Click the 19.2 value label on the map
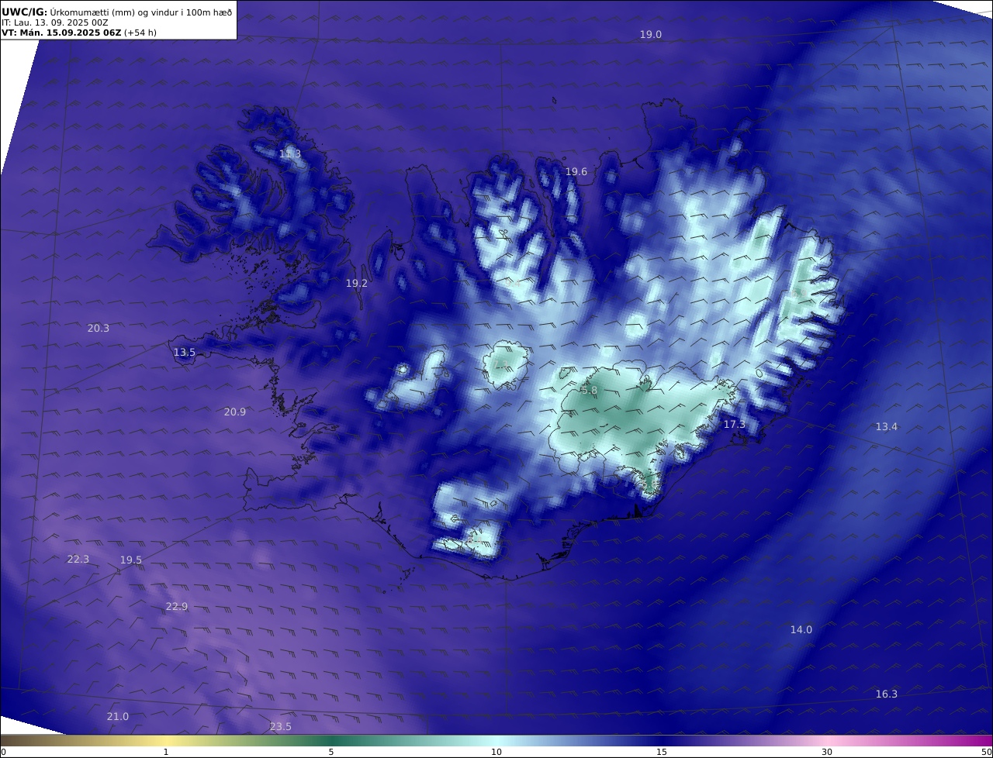This screenshot has height=758, width=993. click(x=356, y=284)
